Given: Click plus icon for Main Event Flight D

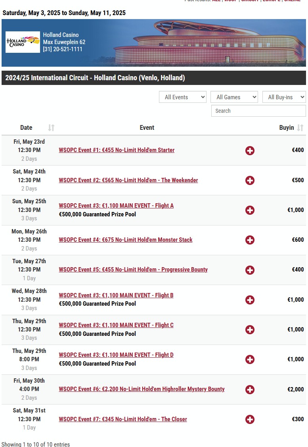Looking at the screenshot, I should (250, 360).
